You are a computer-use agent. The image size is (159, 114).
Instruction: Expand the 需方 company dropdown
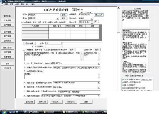pos(58,18)
